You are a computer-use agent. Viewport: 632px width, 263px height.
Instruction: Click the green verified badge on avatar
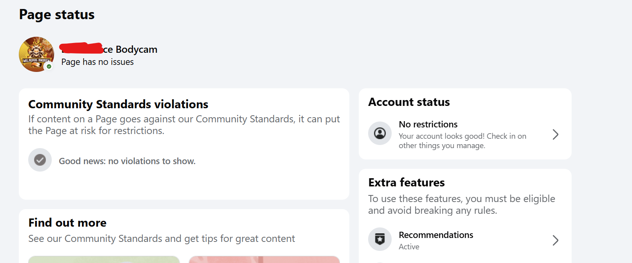pyautogui.click(x=49, y=66)
